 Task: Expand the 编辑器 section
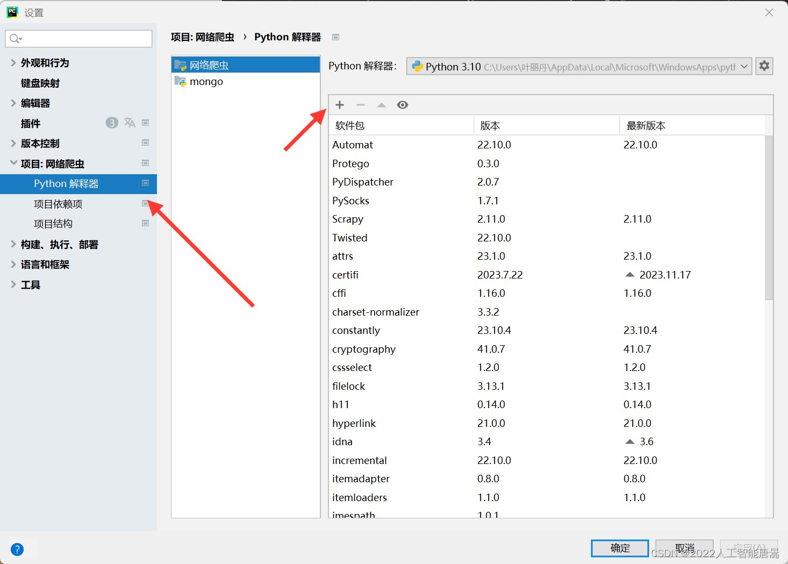click(13, 103)
